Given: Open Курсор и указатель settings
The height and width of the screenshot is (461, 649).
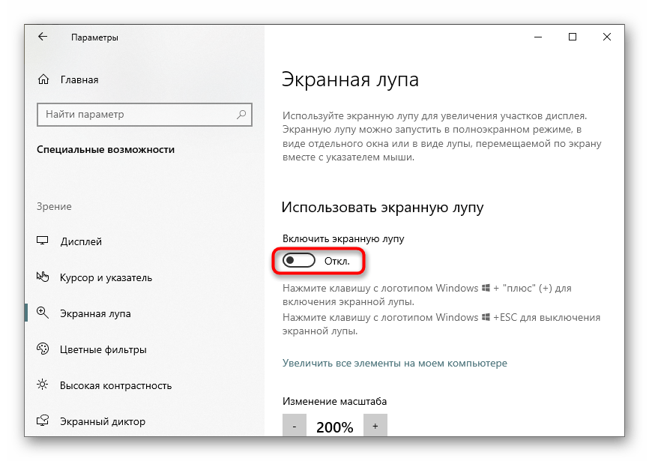Looking at the screenshot, I should (106, 277).
